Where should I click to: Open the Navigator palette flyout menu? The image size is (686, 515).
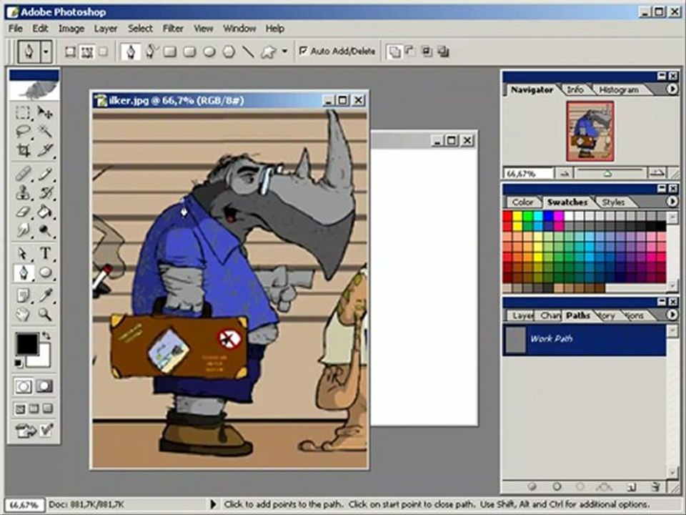[672, 89]
